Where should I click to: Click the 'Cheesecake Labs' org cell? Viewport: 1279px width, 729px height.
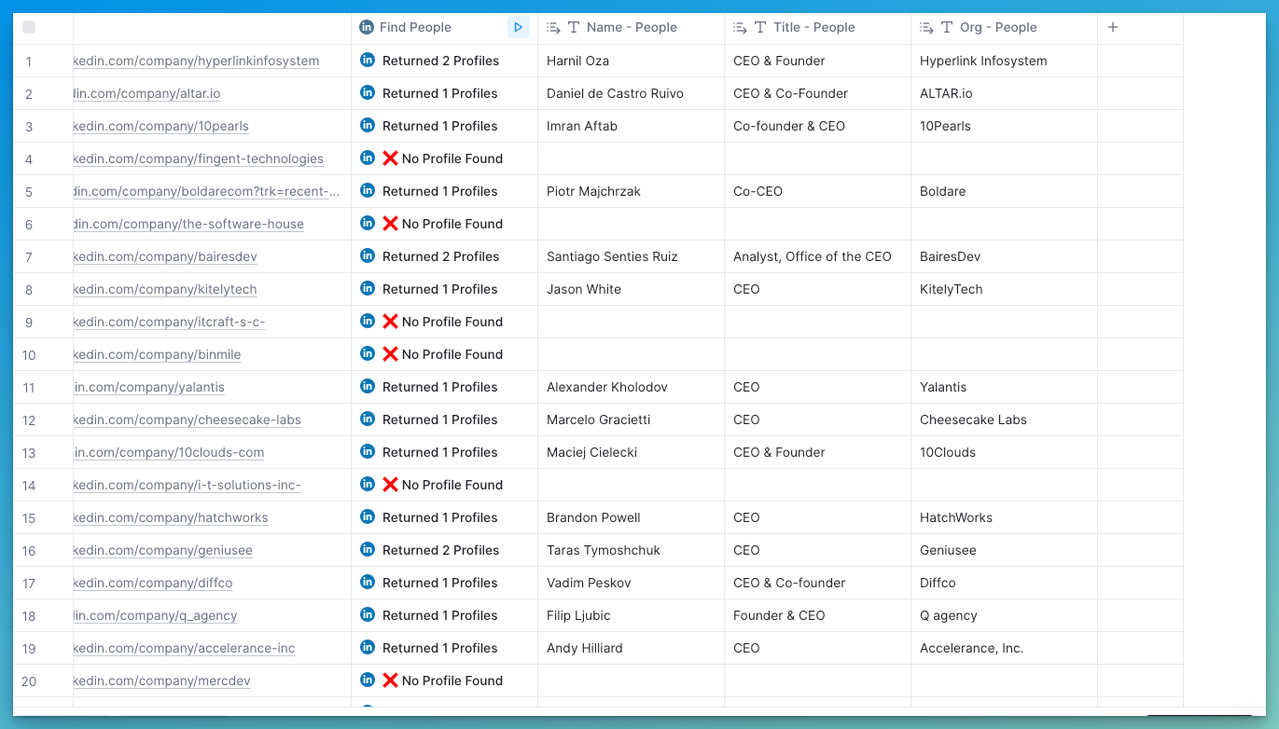(x=1005, y=420)
